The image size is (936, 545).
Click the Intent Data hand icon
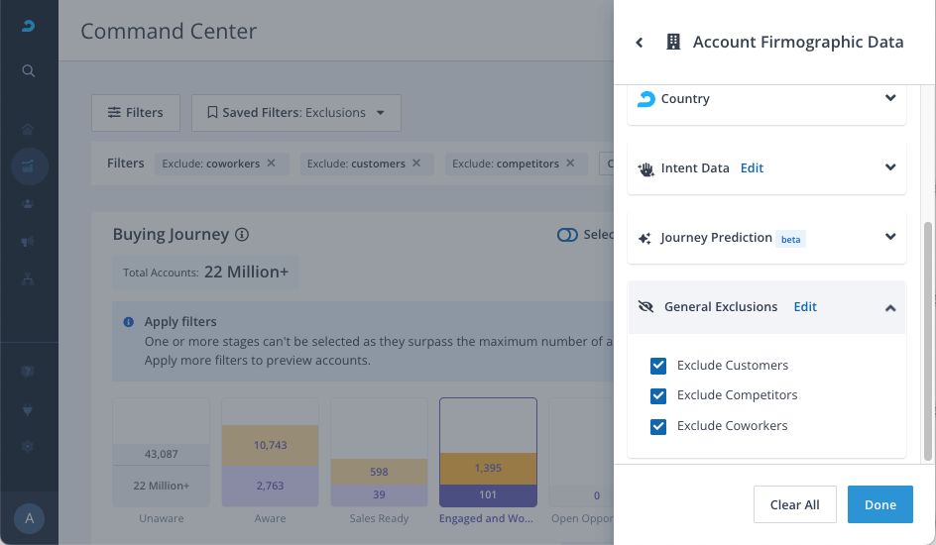point(645,168)
